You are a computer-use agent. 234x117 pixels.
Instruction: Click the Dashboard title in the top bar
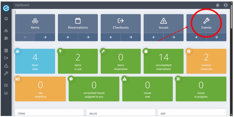coord(22,5)
